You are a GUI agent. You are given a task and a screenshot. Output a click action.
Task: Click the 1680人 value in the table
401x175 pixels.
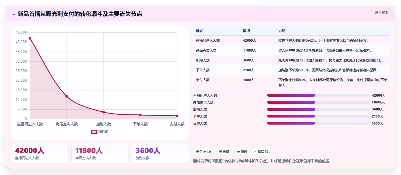[249, 80]
